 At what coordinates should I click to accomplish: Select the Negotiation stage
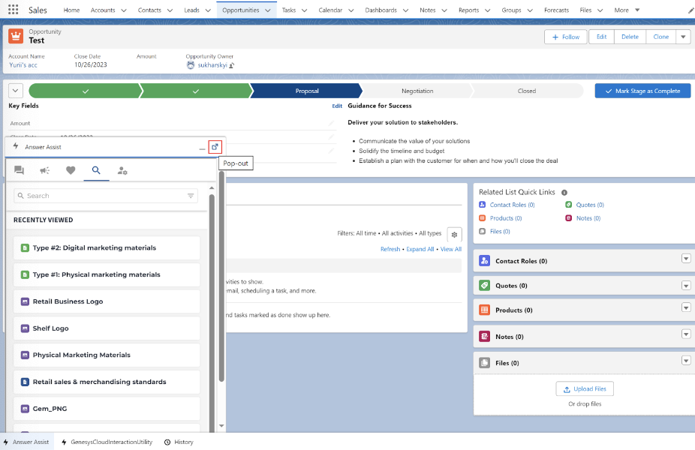coord(417,91)
